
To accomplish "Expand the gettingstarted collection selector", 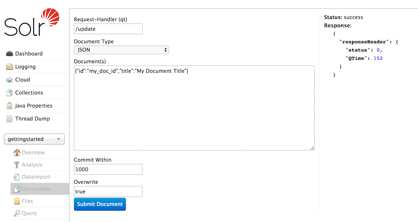I will coord(34,139).
